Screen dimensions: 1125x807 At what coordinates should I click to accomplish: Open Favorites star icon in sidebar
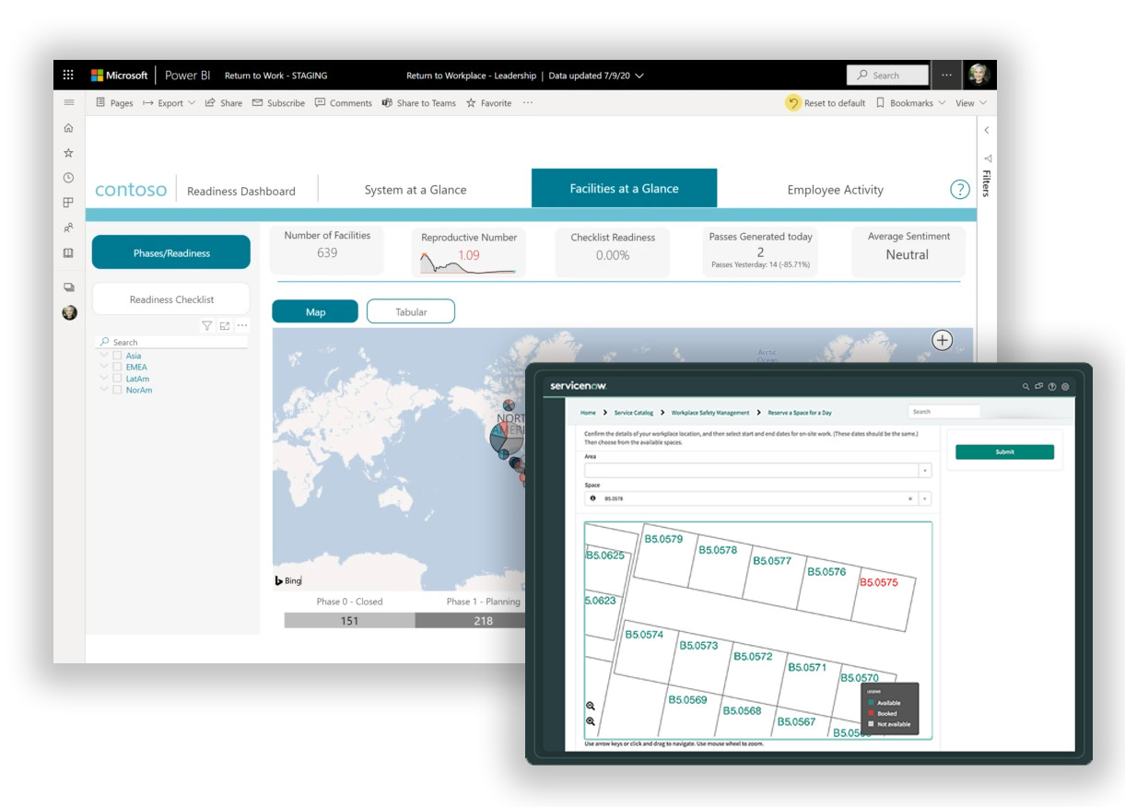pos(68,153)
